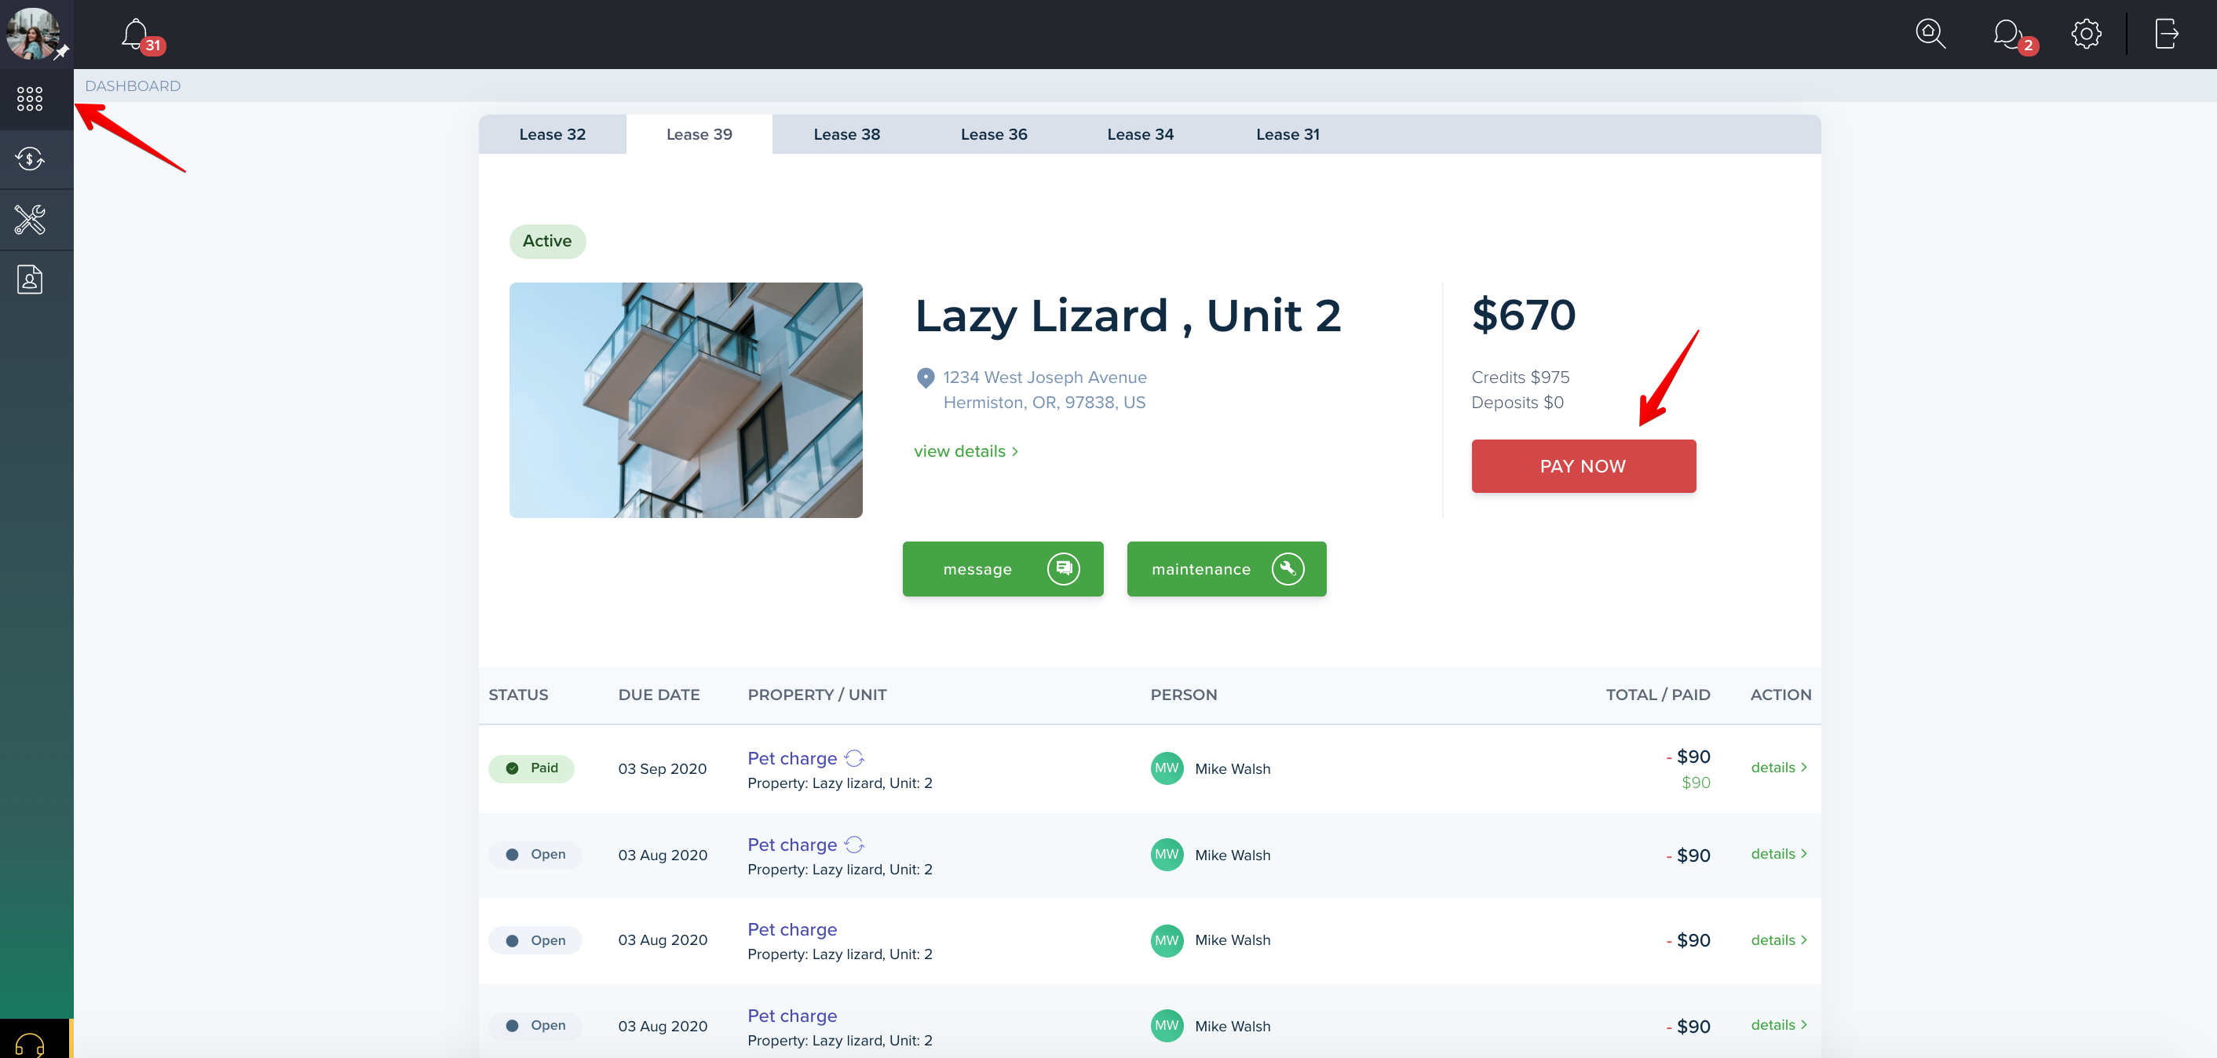Open the view details link
The height and width of the screenshot is (1058, 2217).
point(966,451)
